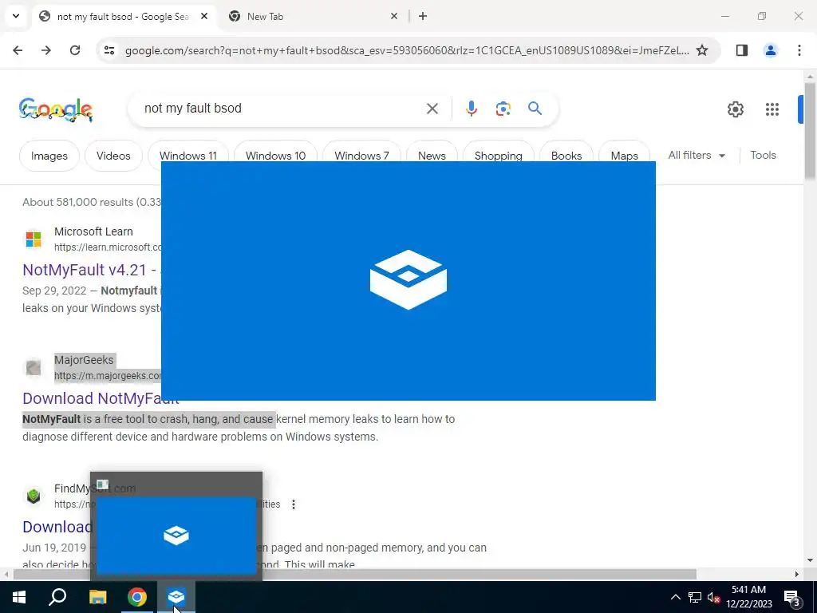Open Chrome side panel
This screenshot has width=817, height=613.
pos(742,50)
